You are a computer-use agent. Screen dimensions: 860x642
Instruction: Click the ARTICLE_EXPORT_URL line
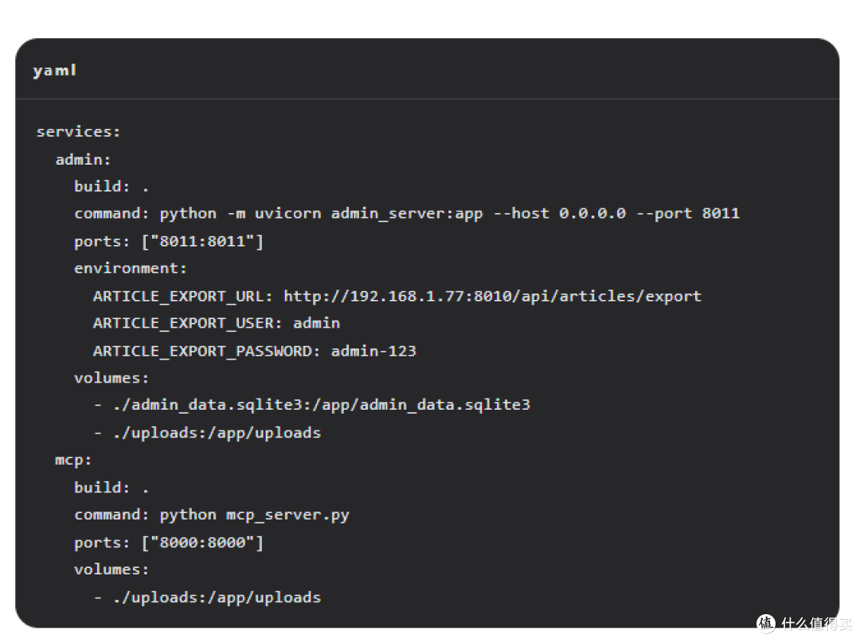tap(397, 297)
